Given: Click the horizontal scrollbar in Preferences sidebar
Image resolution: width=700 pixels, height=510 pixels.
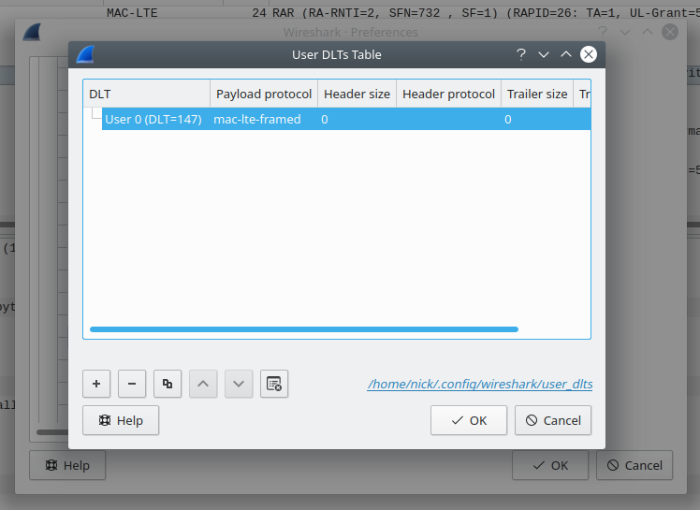Looking at the screenshot, I should click(52, 432).
